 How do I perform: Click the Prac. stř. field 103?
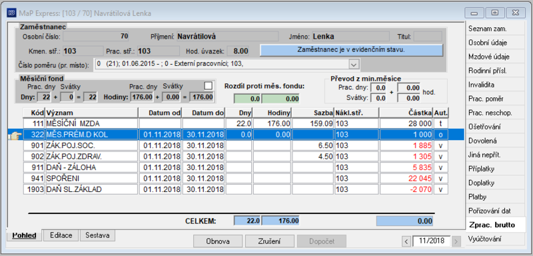159,51
